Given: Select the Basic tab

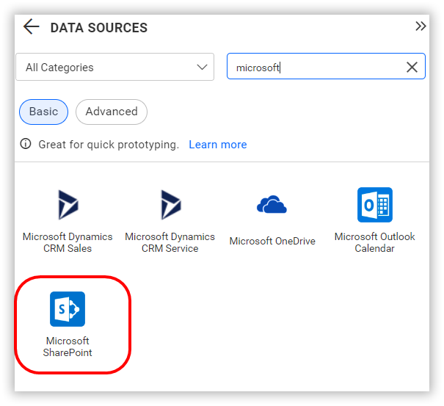Looking at the screenshot, I should coord(43,112).
